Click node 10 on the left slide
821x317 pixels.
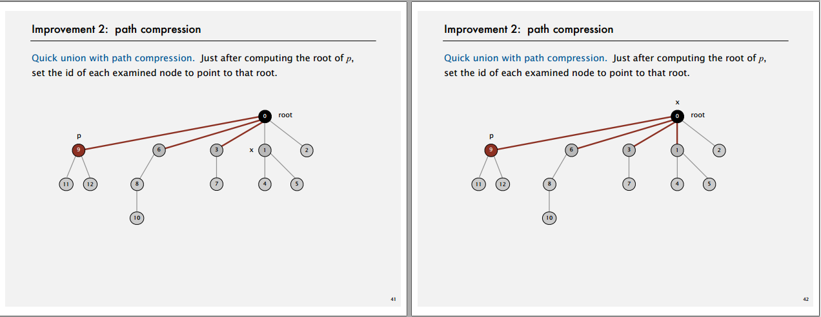pyautogui.click(x=136, y=218)
